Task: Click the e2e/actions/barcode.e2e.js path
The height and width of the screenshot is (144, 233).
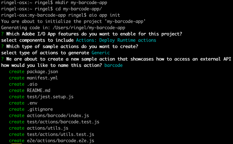Action: (x=60, y=141)
